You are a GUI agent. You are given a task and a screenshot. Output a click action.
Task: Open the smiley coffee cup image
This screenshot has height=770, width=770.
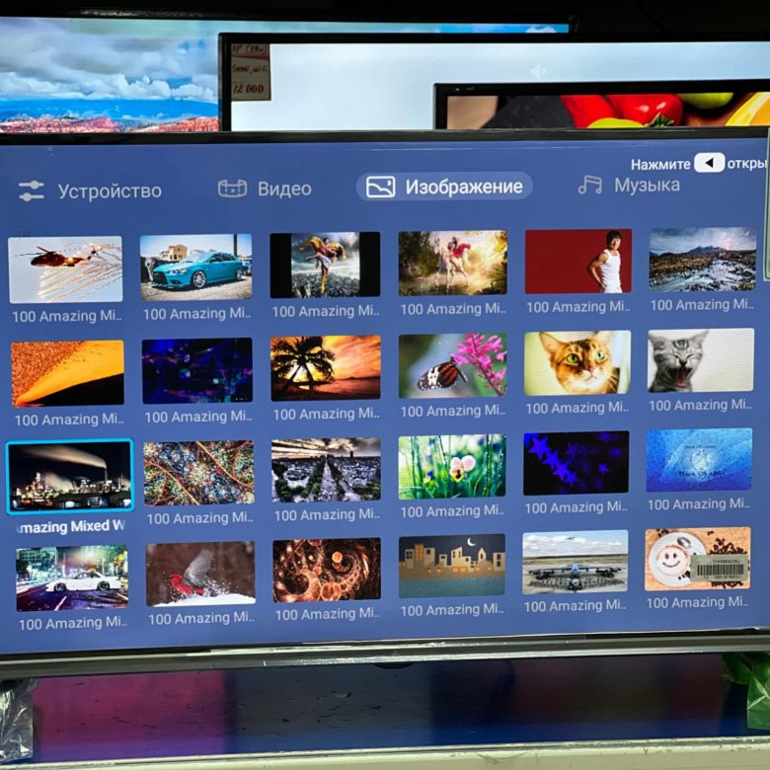point(697,560)
